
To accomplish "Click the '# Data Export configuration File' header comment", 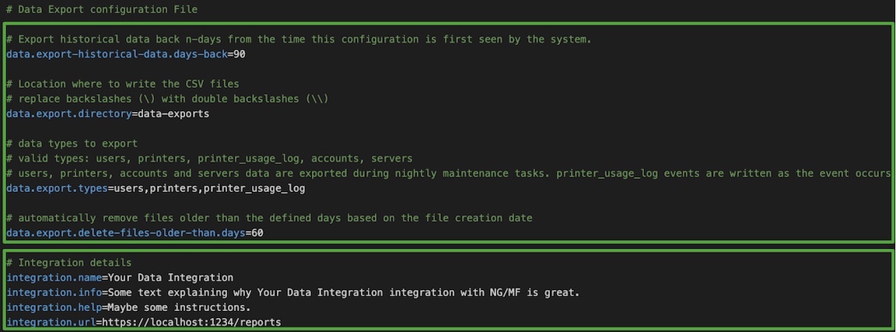I will 102,9.
